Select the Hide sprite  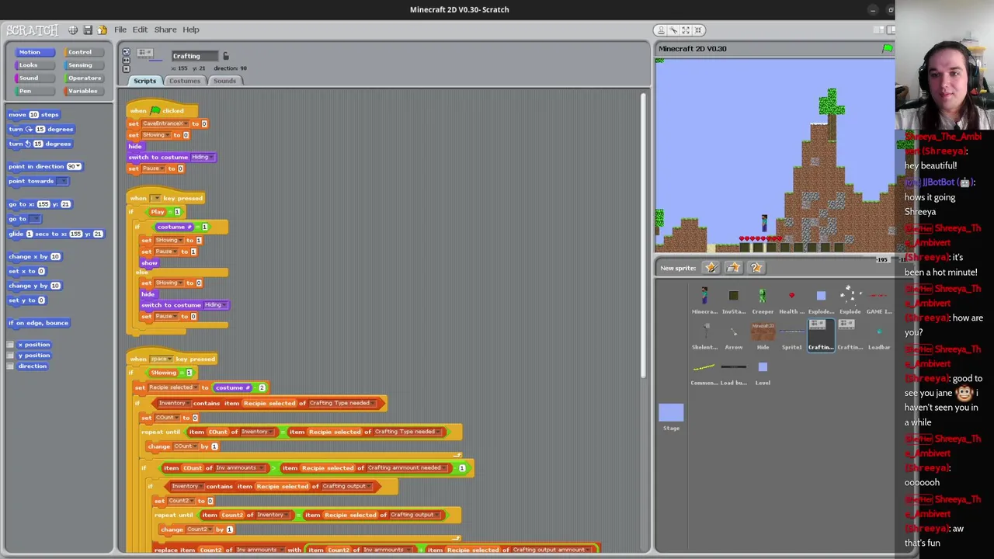click(763, 335)
